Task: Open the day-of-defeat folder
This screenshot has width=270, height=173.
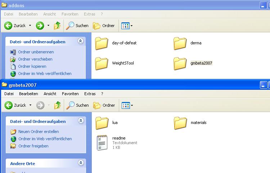Action: (x=102, y=43)
